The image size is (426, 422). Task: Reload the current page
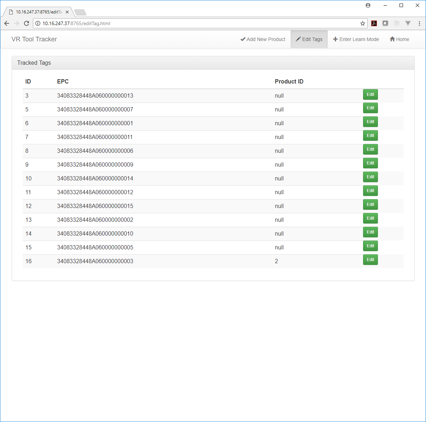(x=26, y=23)
